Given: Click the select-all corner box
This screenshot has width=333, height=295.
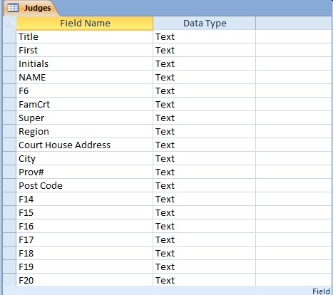Looking at the screenshot, I should 10,23.
